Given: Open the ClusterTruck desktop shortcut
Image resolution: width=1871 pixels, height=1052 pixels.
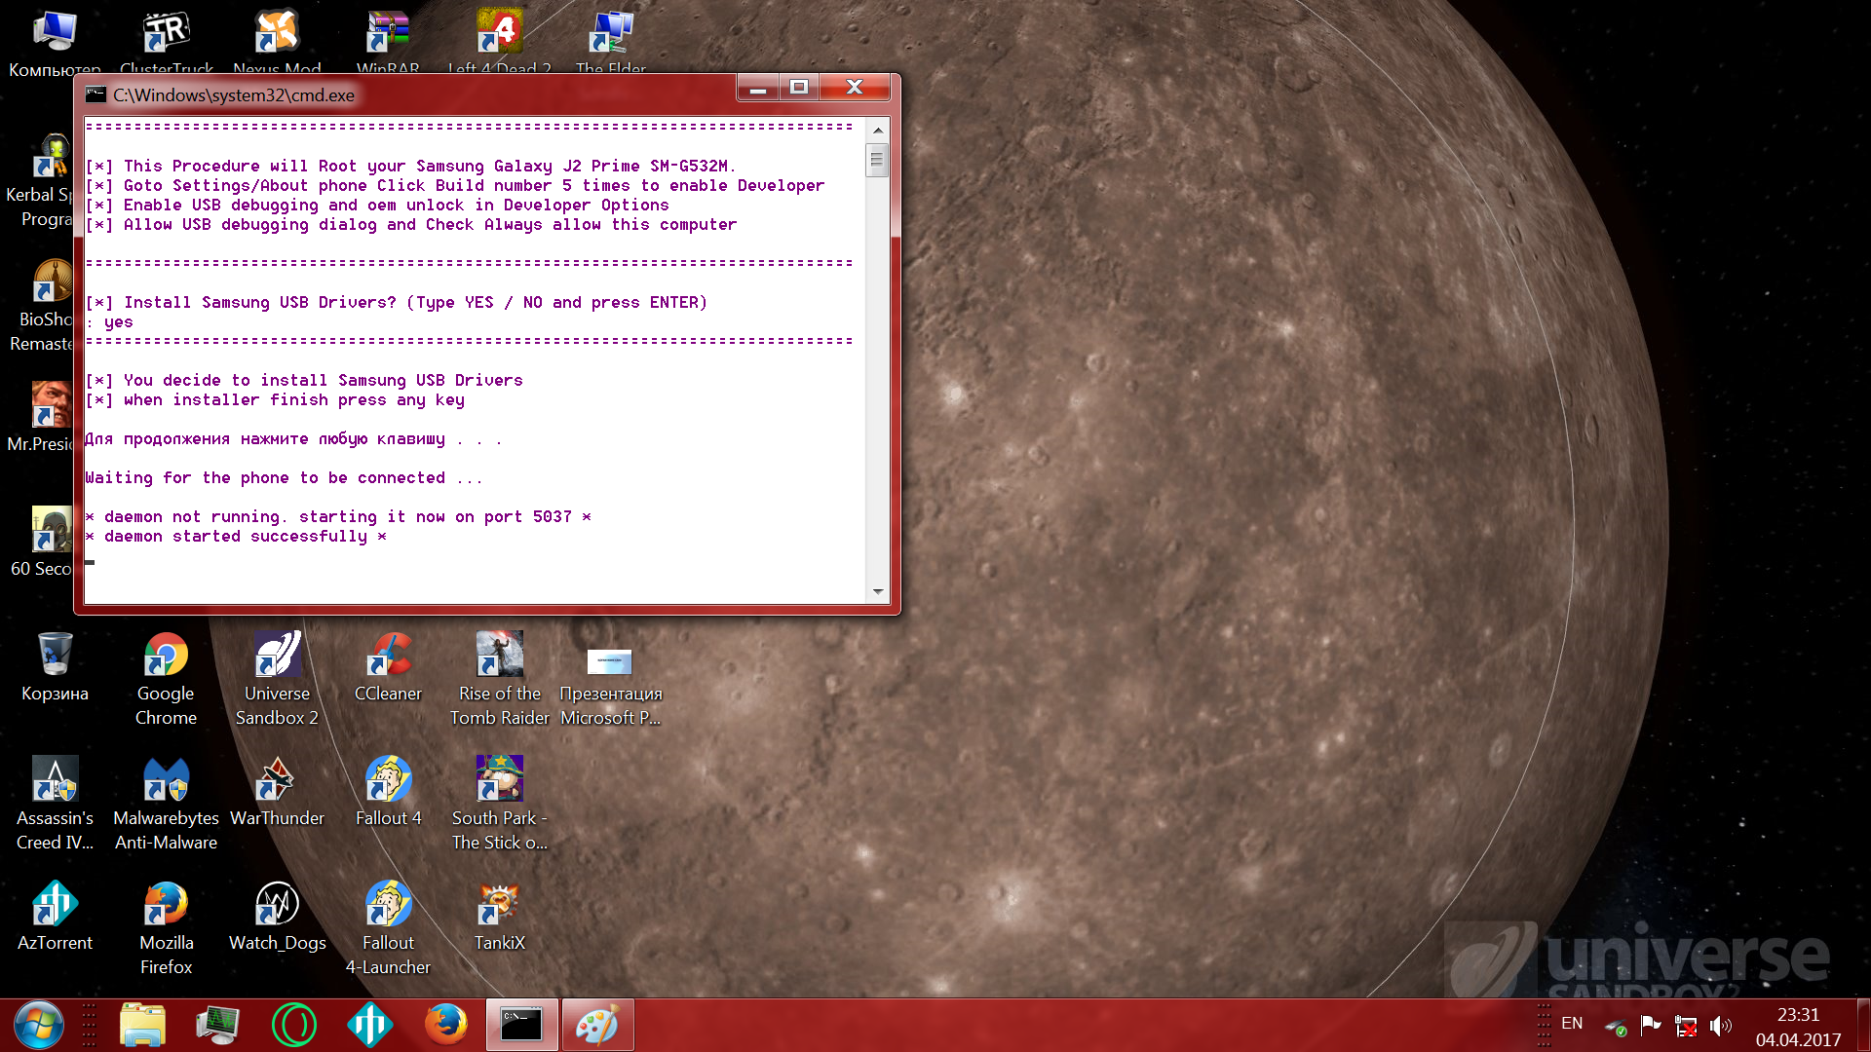Looking at the screenshot, I should 167,39.
